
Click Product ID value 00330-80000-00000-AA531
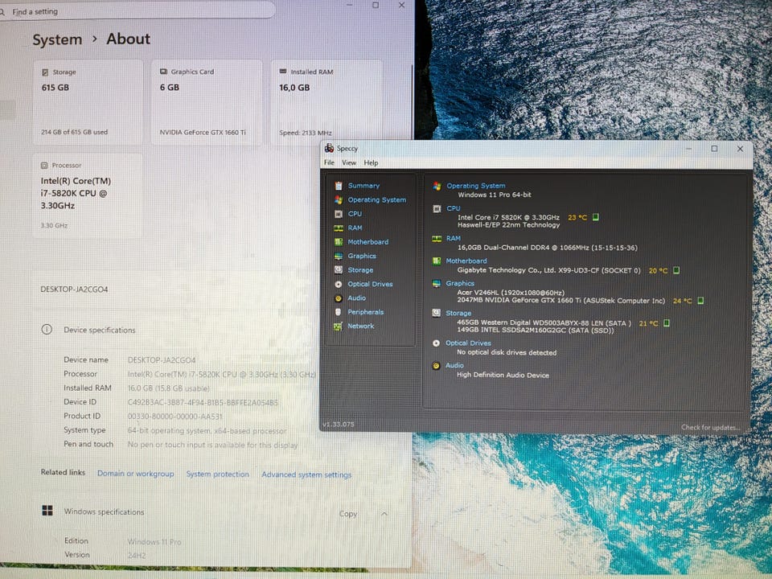pos(175,417)
